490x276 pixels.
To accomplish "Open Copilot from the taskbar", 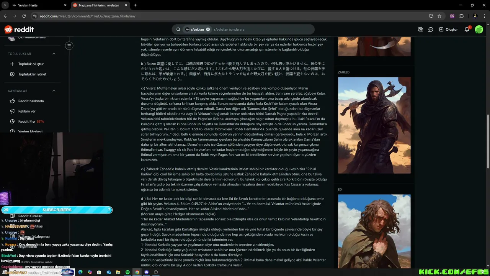I will [90, 272].
